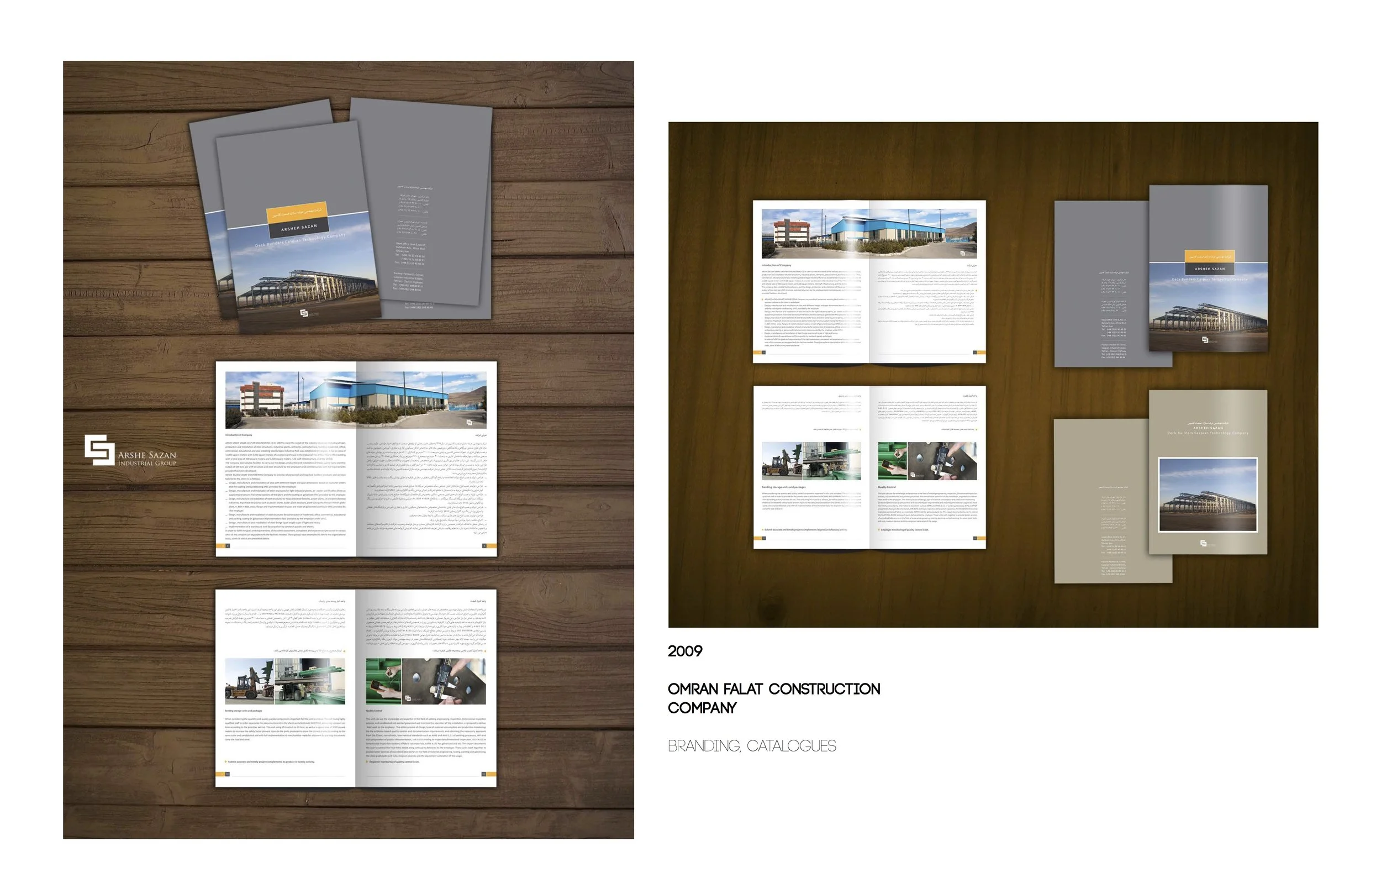The height and width of the screenshot is (894, 1381).
Task: Click the orange page-number tab on left bottom spread's right page
Action: 491,774
